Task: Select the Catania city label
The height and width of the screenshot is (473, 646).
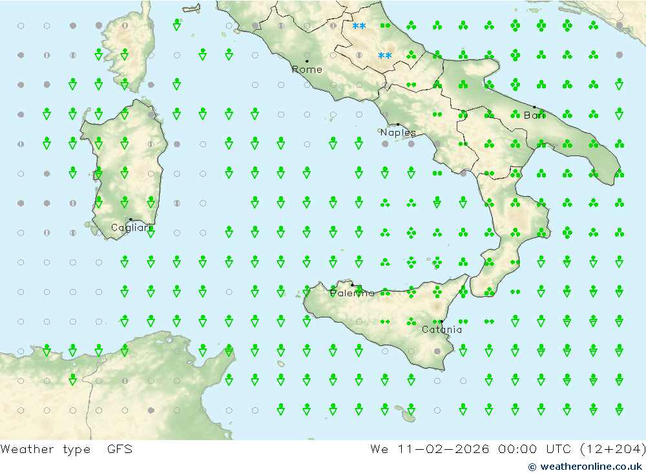Action: (x=442, y=330)
